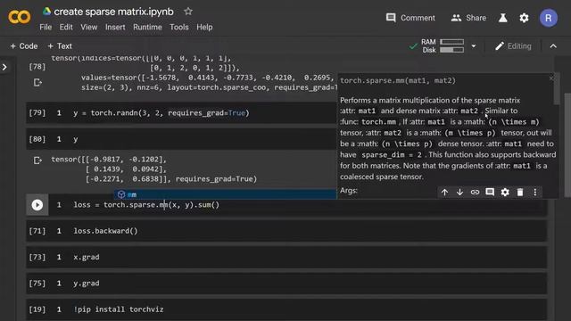Click the output icon of cell 80
The height and width of the screenshot is (321, 571).
(37, 160)
